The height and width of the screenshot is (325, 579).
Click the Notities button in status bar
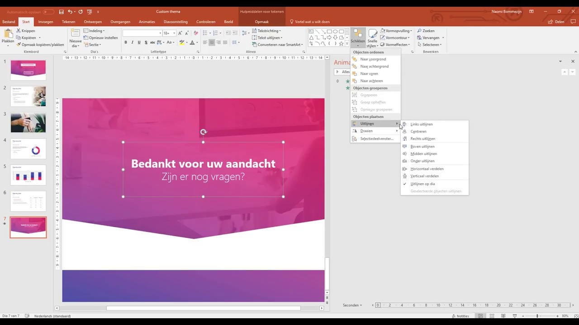[x=460, y=316]
